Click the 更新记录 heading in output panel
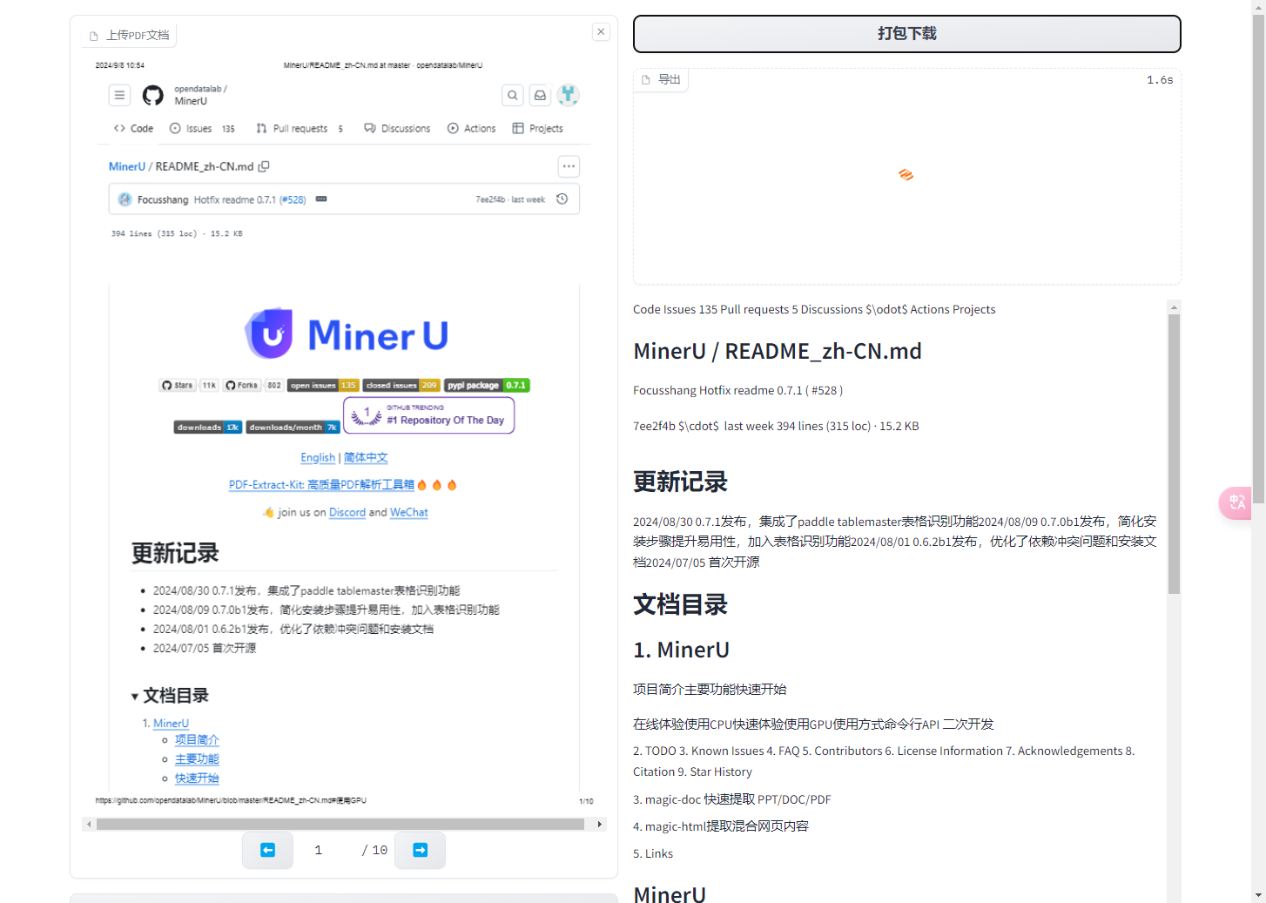The image size is (1266, 903). [x=680, y=482]
